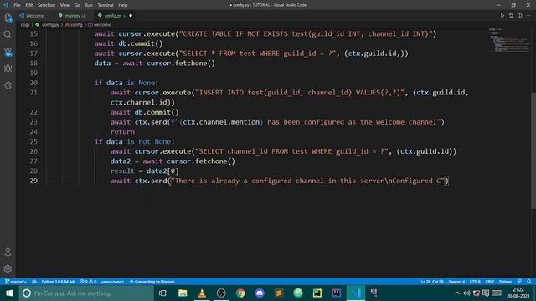Click the feedback icon in status bar

click(x=519, y=282)
